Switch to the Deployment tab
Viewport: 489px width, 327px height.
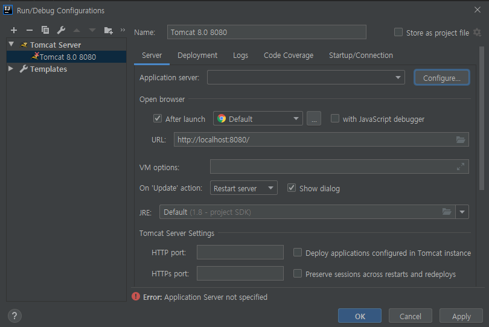[197, 55]
